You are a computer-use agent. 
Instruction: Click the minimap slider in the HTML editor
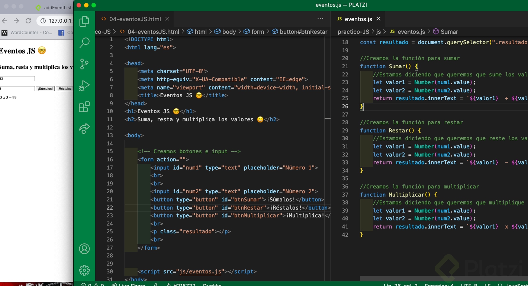[x=328, y=119]
